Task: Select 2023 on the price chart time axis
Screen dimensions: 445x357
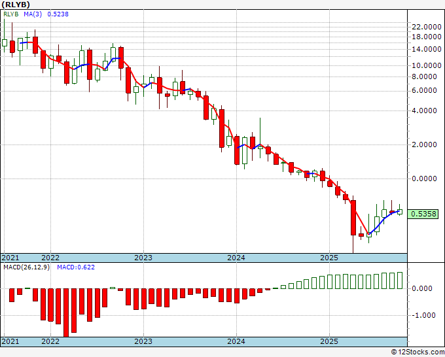Action: 143,258
